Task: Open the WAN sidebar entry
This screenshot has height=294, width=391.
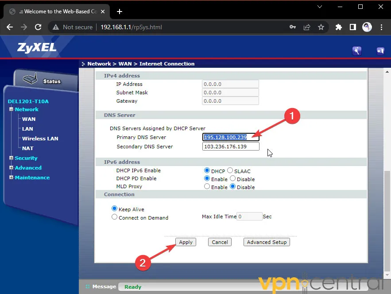Action: click(x=28, y=119)
